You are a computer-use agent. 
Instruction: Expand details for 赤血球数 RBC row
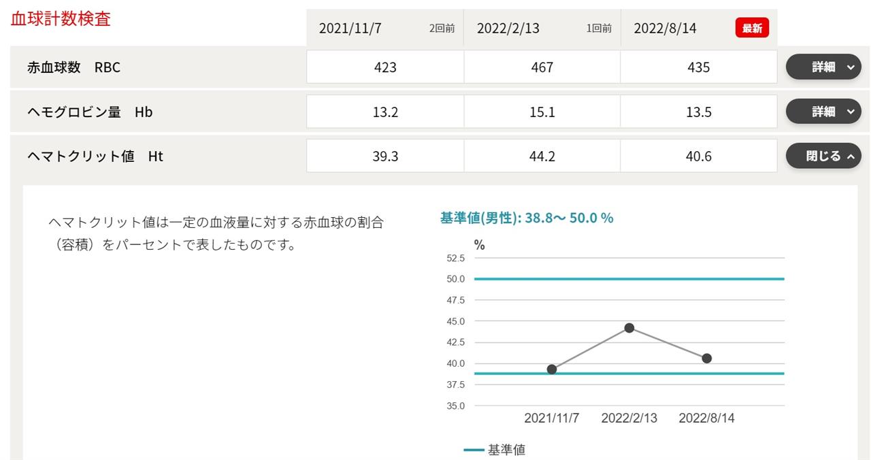(823, 67)
